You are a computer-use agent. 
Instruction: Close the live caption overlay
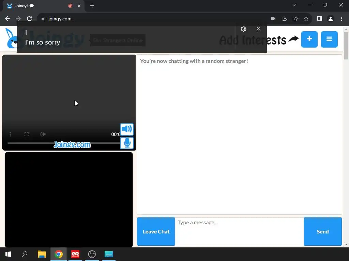pos(258,29)
